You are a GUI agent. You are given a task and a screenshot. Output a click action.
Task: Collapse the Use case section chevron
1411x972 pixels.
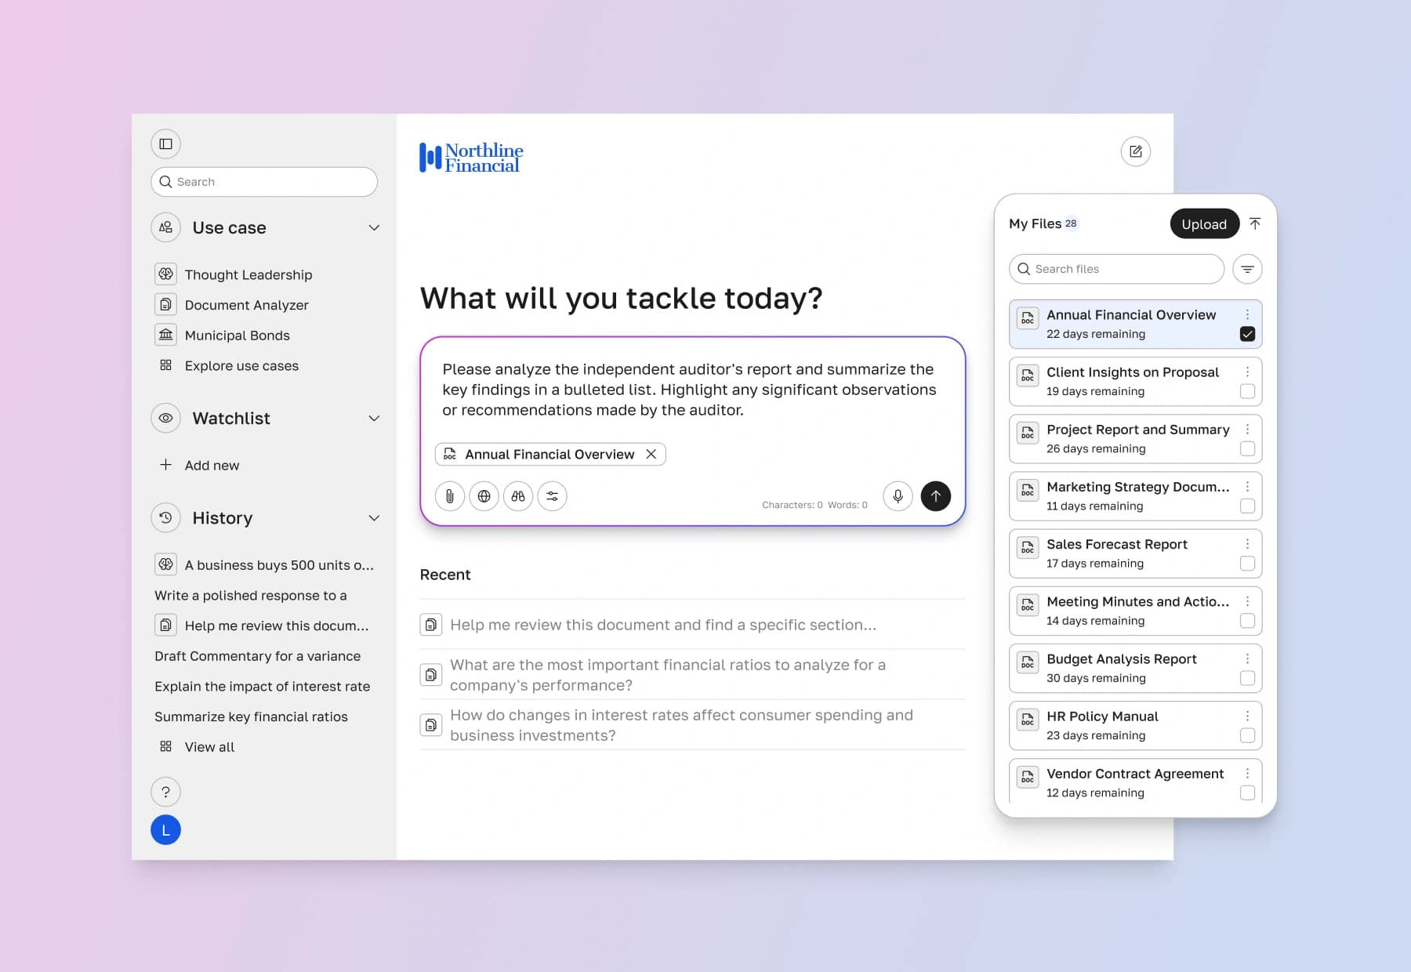coord(374,228)
